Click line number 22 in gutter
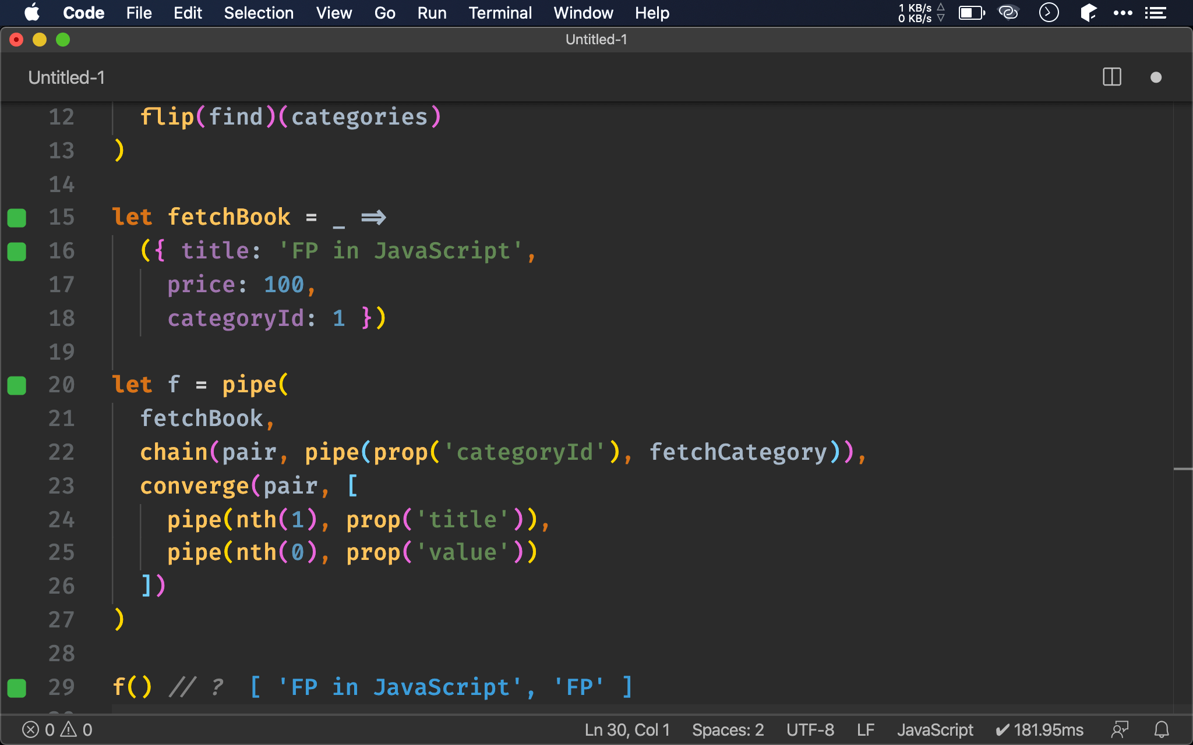 (62, 452)
